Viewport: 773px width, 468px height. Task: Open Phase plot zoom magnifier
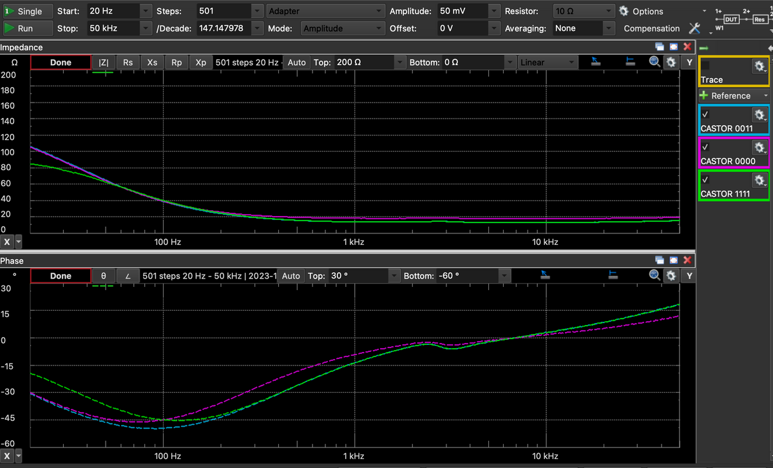[x=655, y=275]
